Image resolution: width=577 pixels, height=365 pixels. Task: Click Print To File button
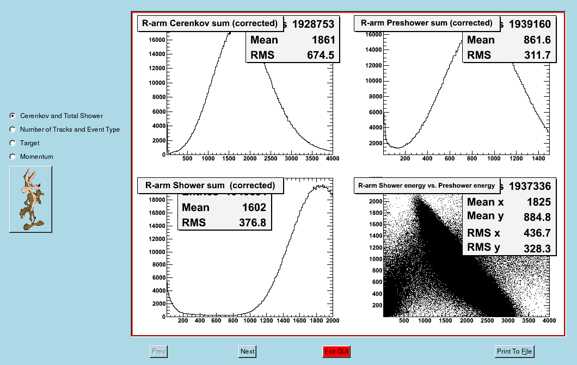coord(514,351)
